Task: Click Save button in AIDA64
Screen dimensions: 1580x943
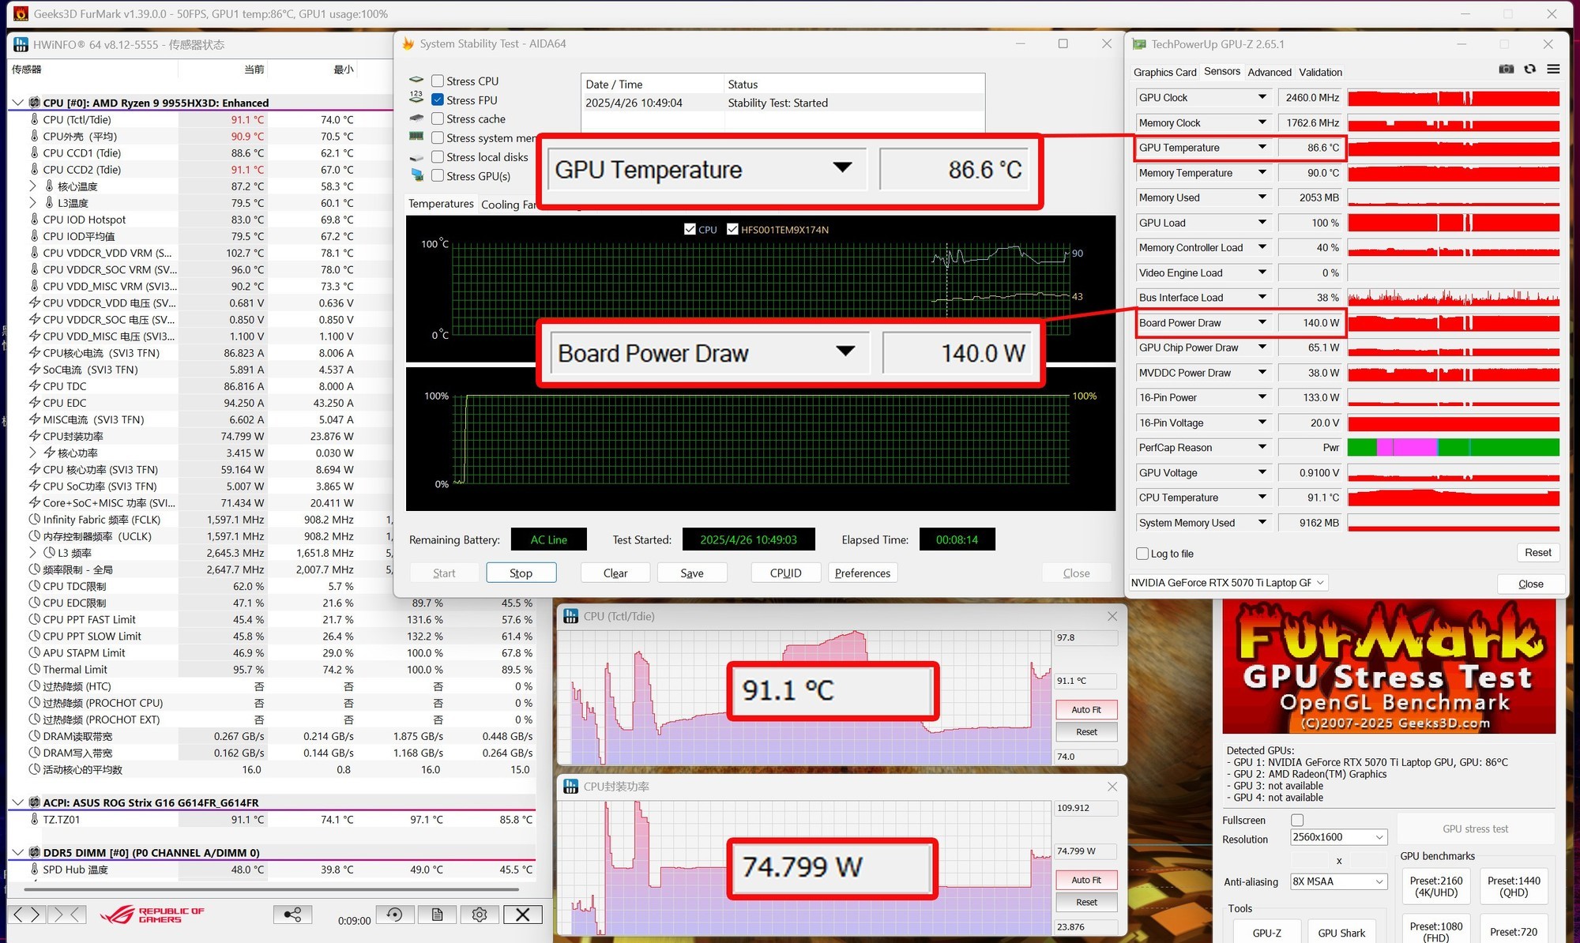Action: (692, 573)
